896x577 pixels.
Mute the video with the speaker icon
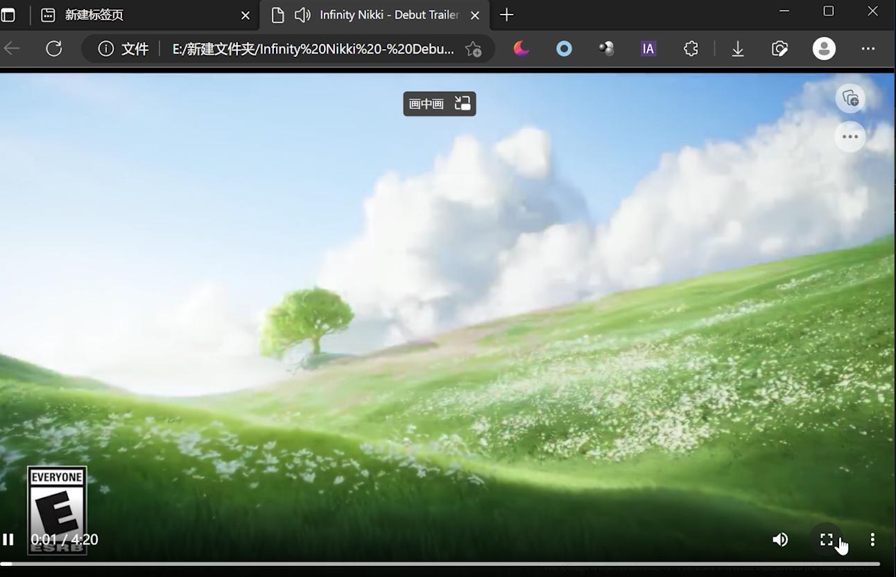[x=779, y=539]
